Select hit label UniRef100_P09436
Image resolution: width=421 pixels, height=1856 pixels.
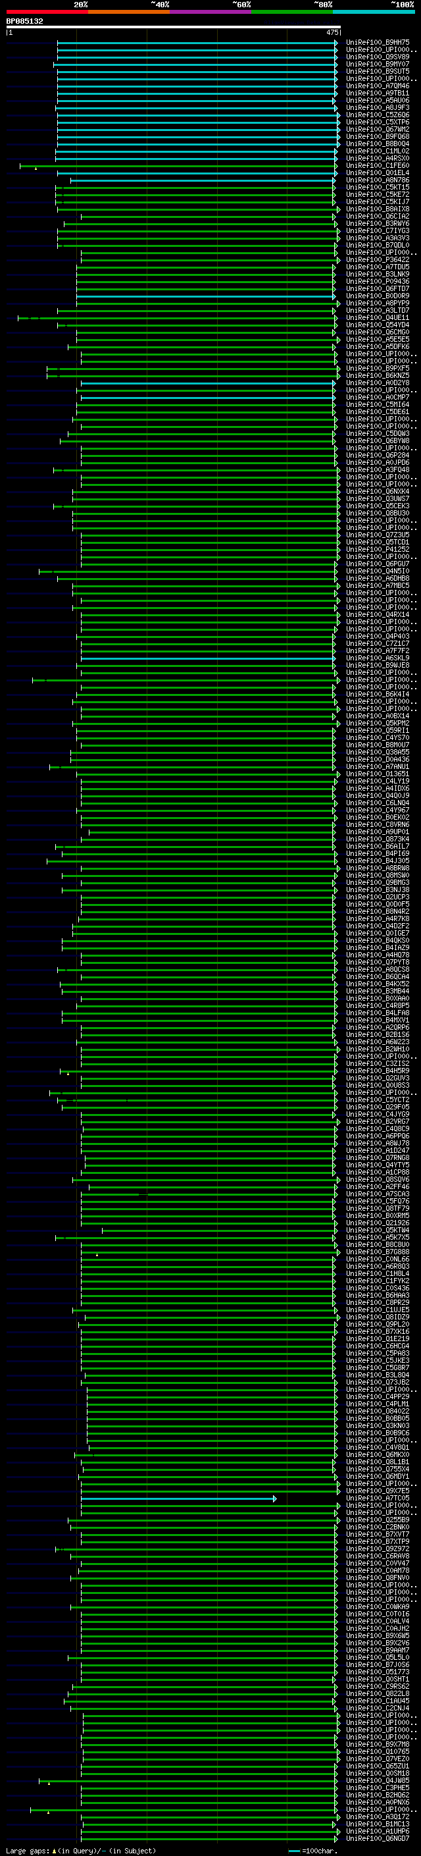pos(378,282)
